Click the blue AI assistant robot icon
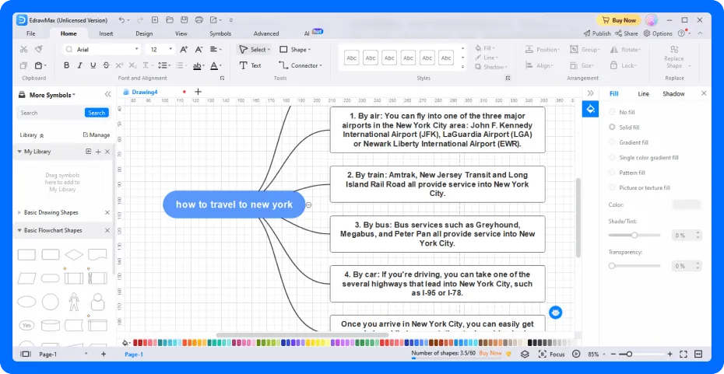Screen dimensions: 724x374 pos(556,313)
